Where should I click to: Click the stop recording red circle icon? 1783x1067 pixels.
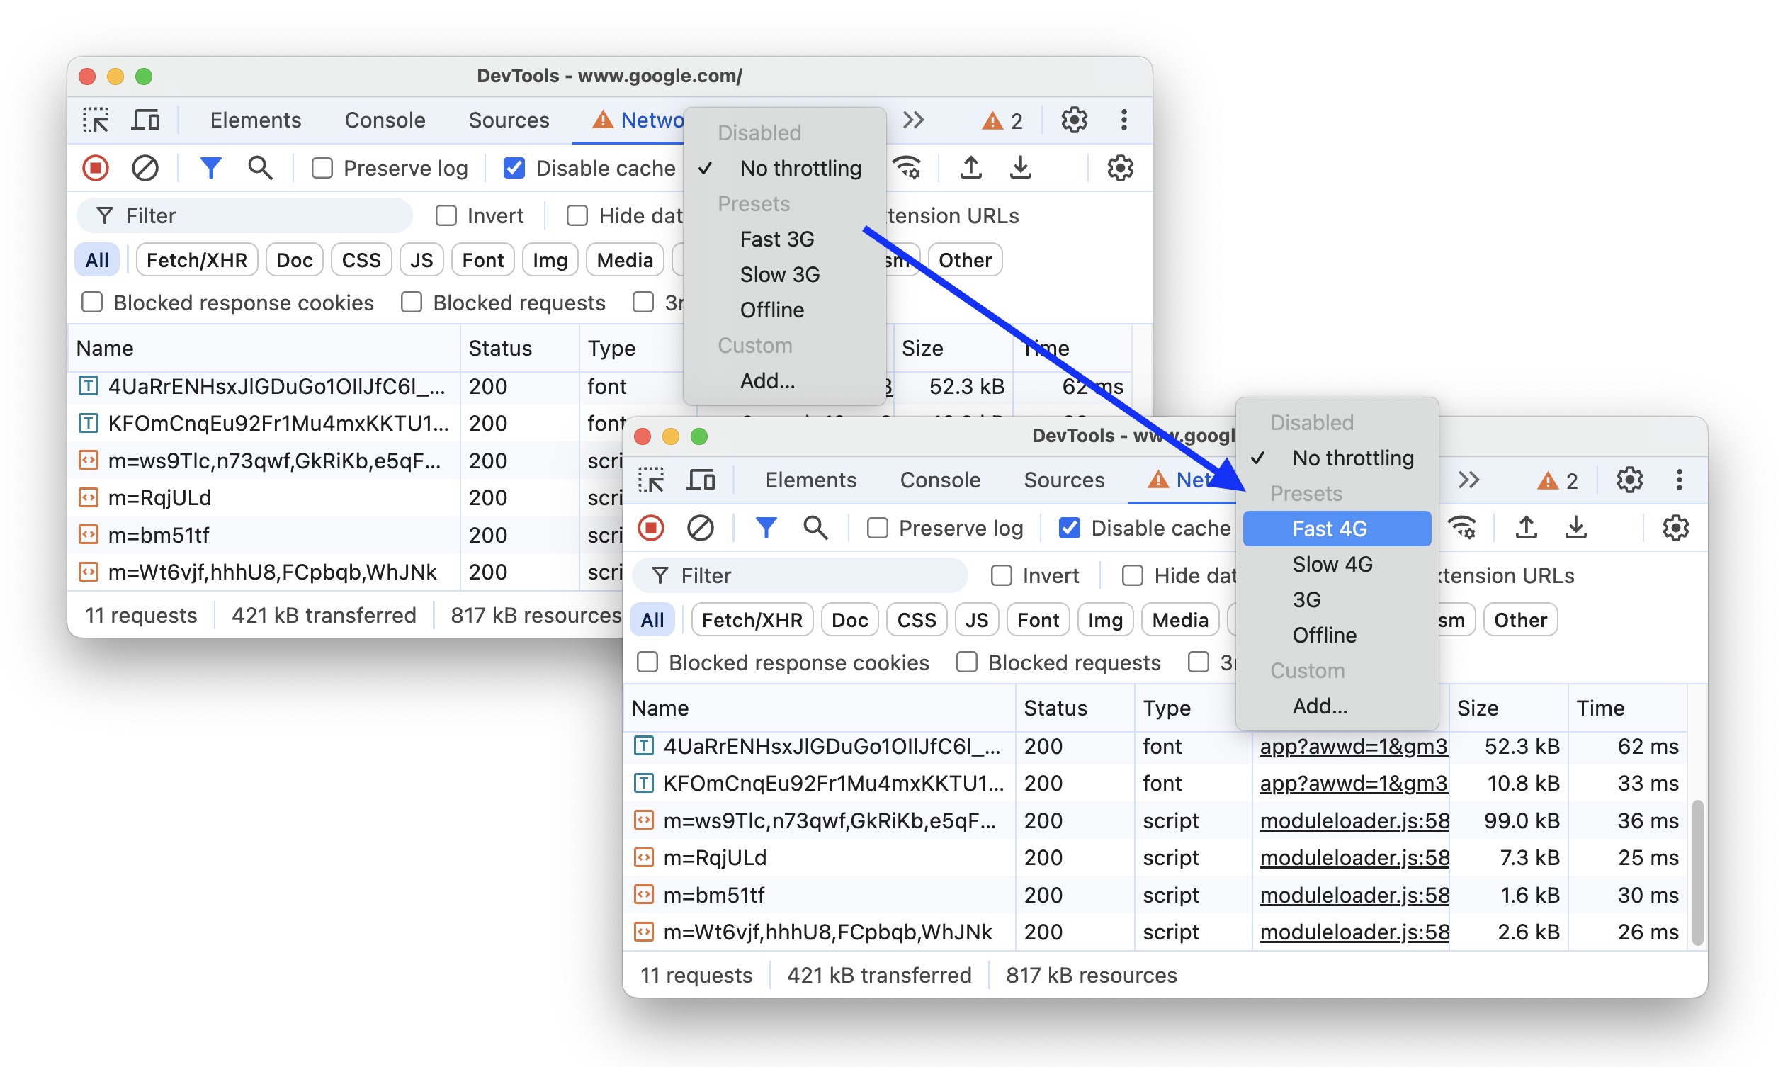pos(95,166)
